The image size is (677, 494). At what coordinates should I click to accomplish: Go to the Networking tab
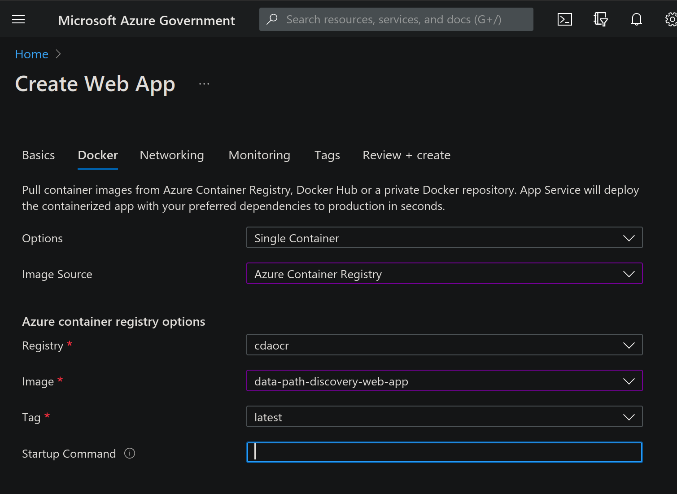[x=172, y=155]
